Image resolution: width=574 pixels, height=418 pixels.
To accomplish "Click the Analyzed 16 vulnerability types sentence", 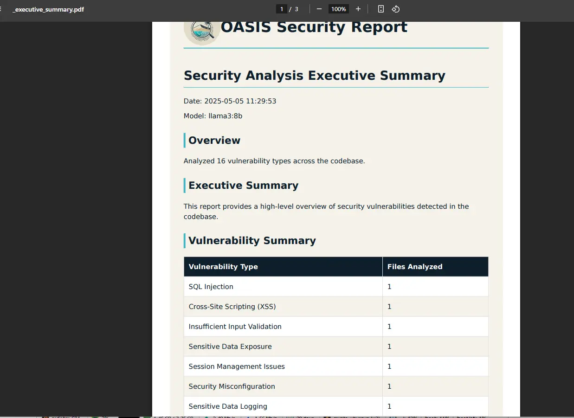I will pos(274,161).
